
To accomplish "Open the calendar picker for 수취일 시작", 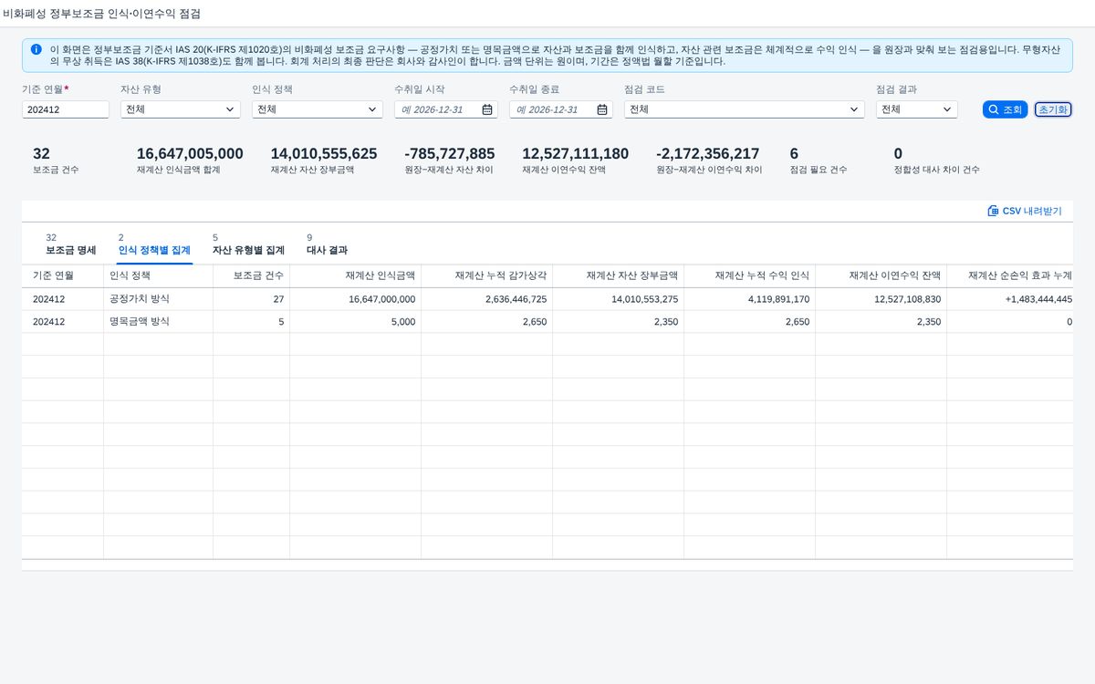I will click(487, 109).
